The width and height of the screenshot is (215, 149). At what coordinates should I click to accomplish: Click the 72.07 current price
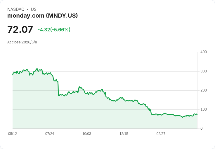coord(20,29)
